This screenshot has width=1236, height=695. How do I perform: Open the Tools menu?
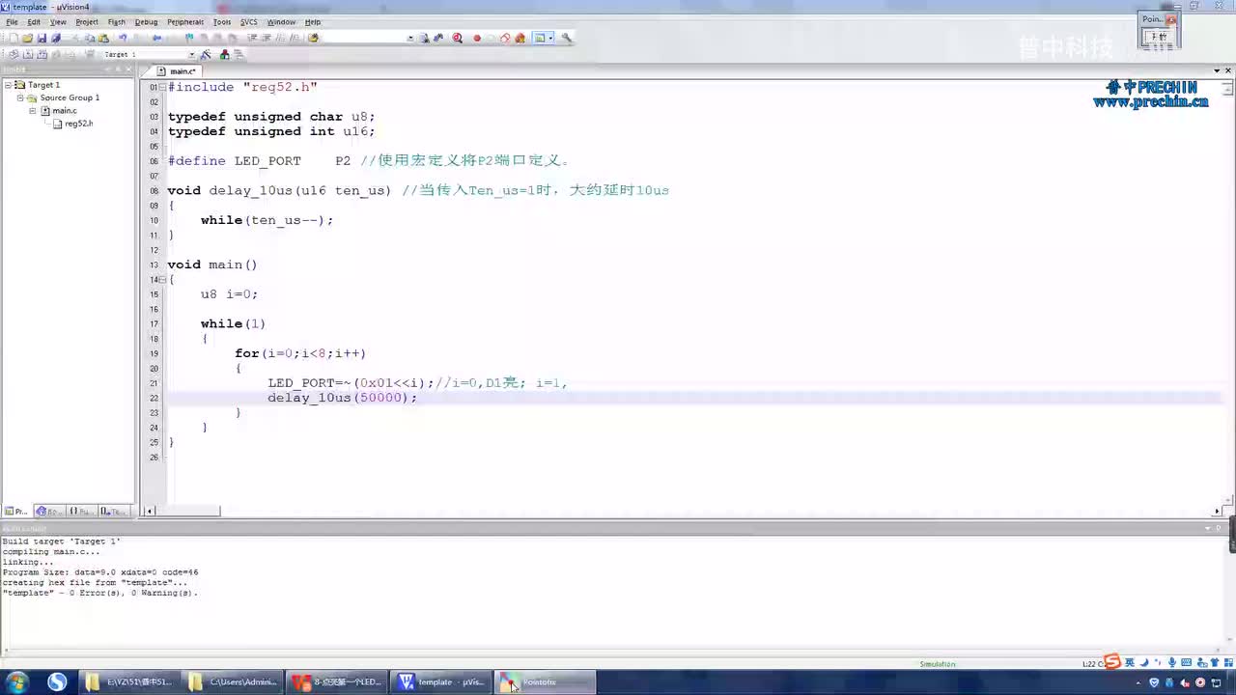coord(222,21)
